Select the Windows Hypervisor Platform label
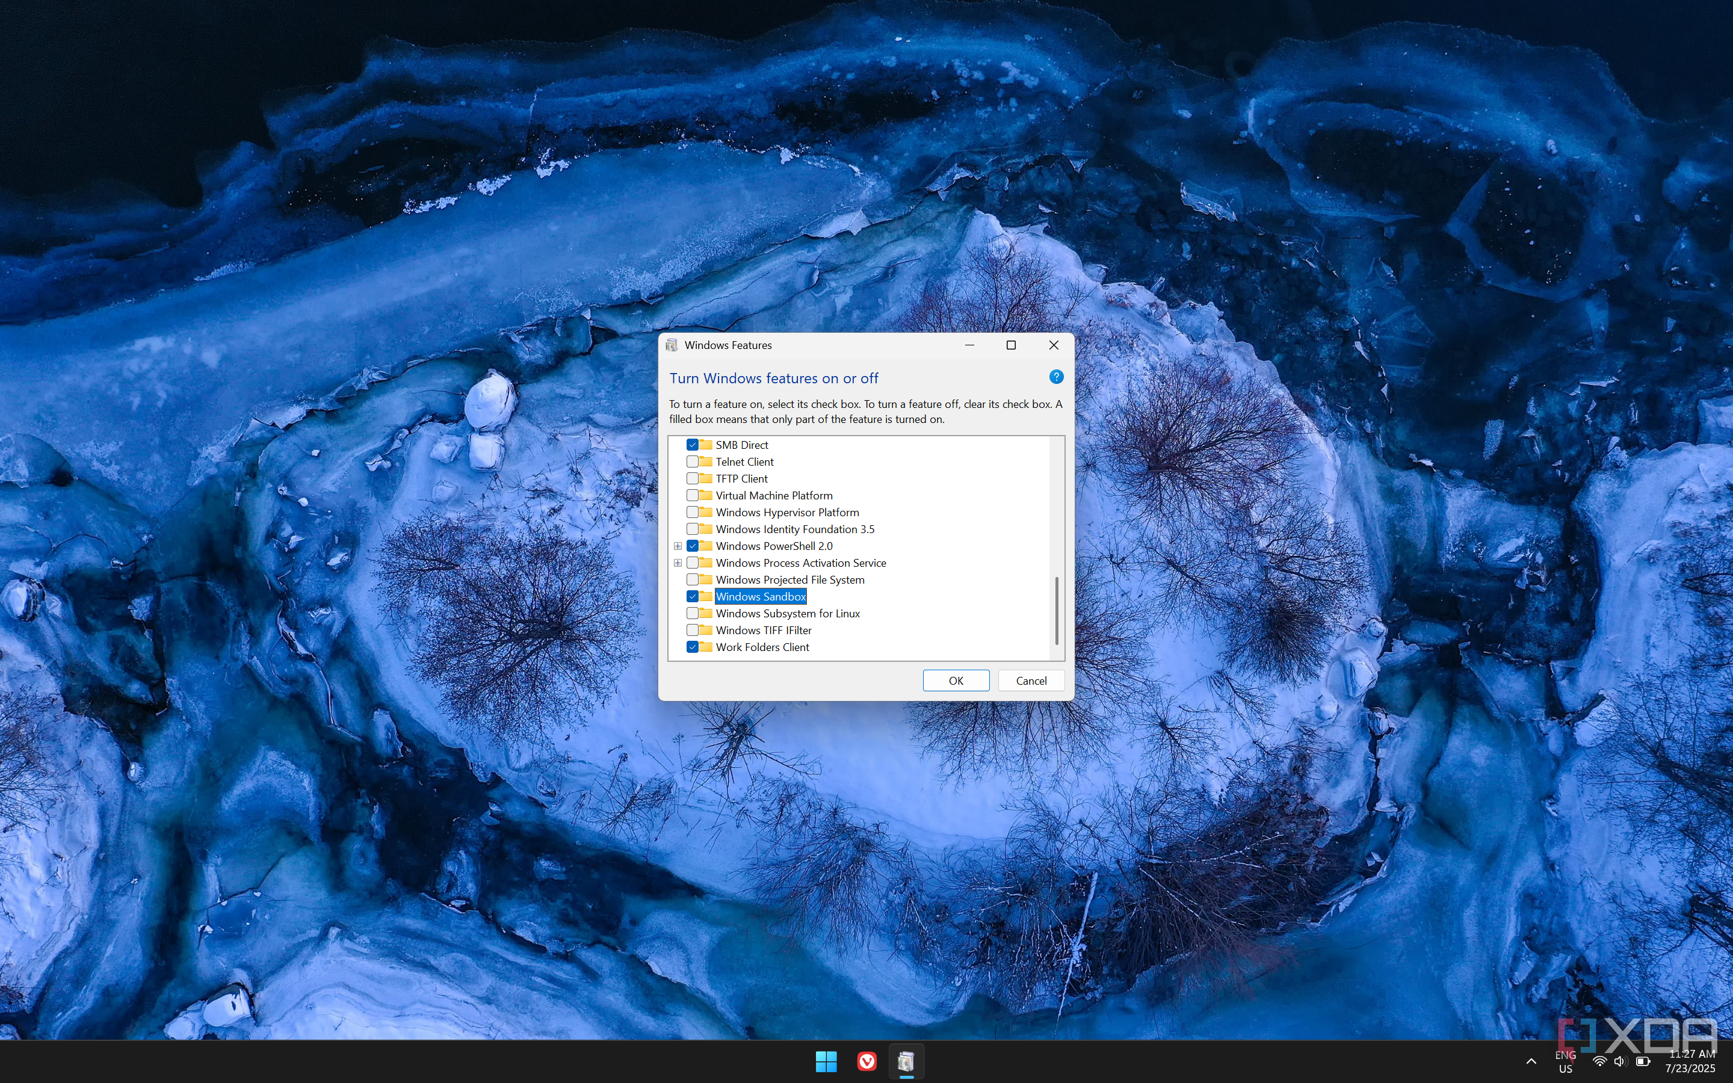The image size is (1733, 1083). click(x=787, y=512)
